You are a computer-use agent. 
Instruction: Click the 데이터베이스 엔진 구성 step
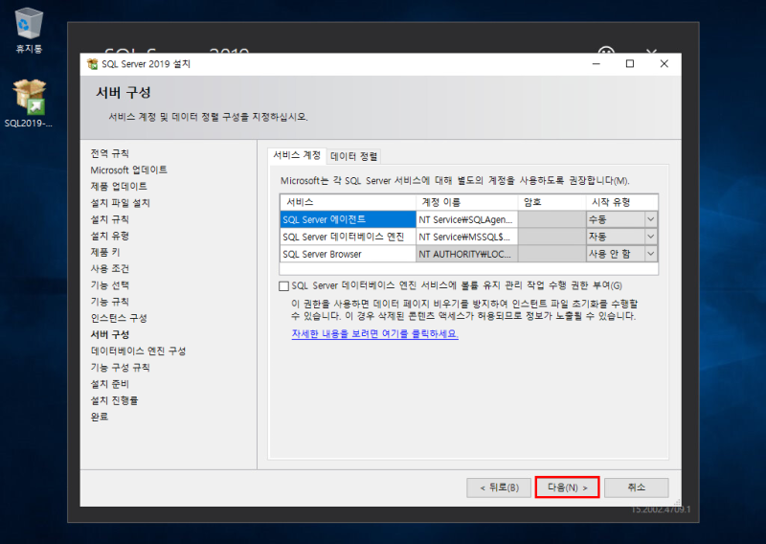click(138, 351)
